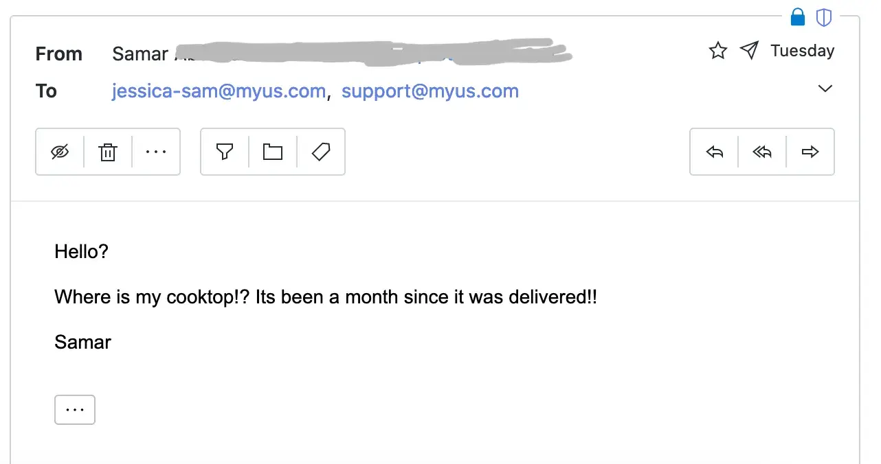Click the shield tracker protection icon

click(x=824, y=17)
